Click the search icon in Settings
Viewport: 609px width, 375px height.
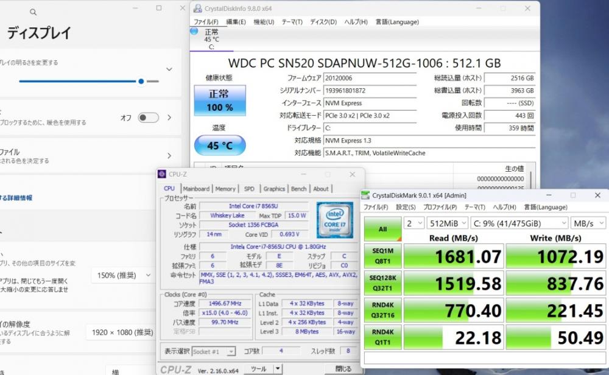(33, 12)
